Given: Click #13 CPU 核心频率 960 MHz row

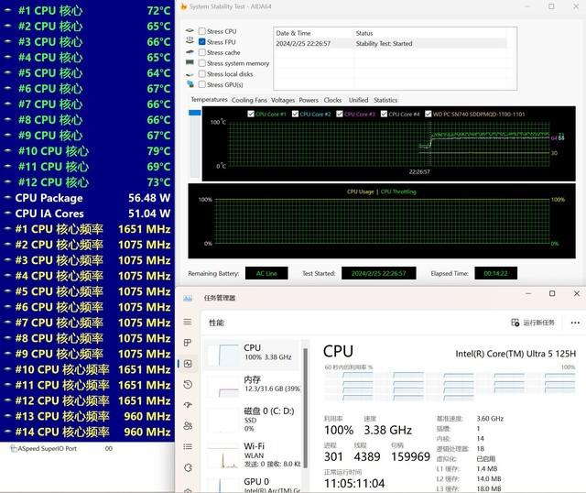Looking at the screenshot, I should tap(87, 416).
